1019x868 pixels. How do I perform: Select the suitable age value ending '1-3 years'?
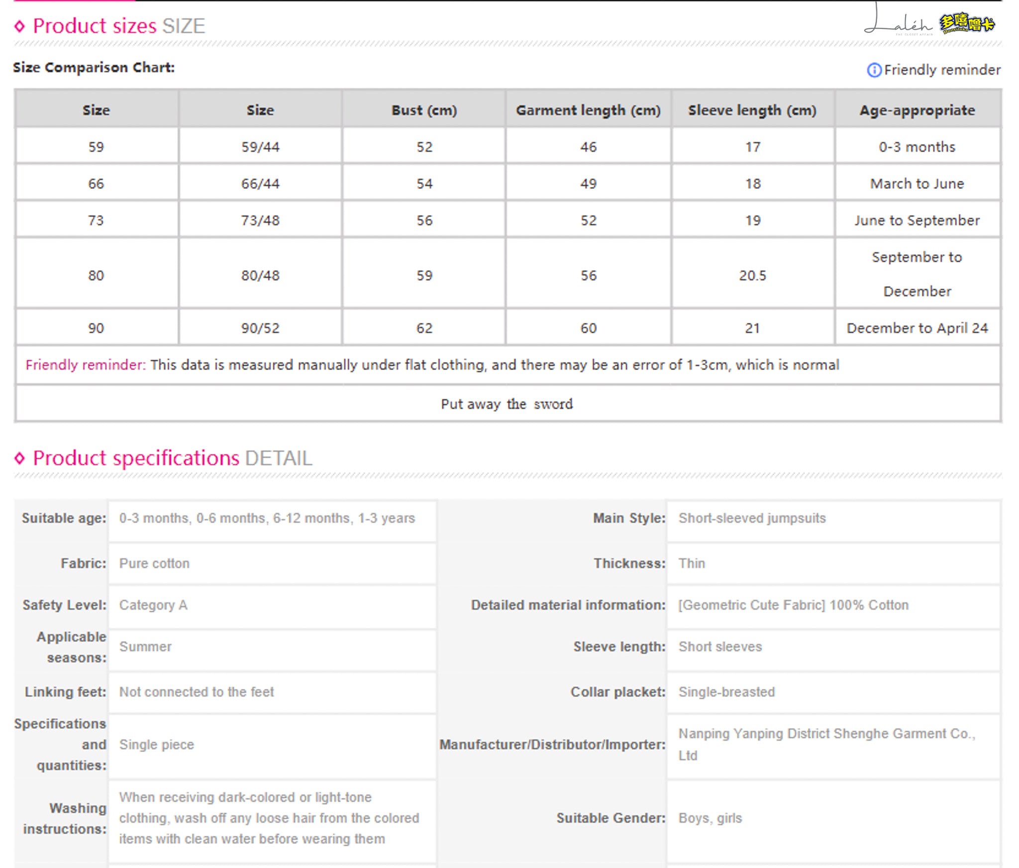click(267, 518)
